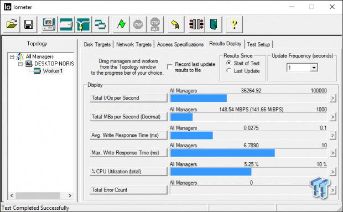
Task: Click Total I/Os per Second progress bar
Action: 248,98
